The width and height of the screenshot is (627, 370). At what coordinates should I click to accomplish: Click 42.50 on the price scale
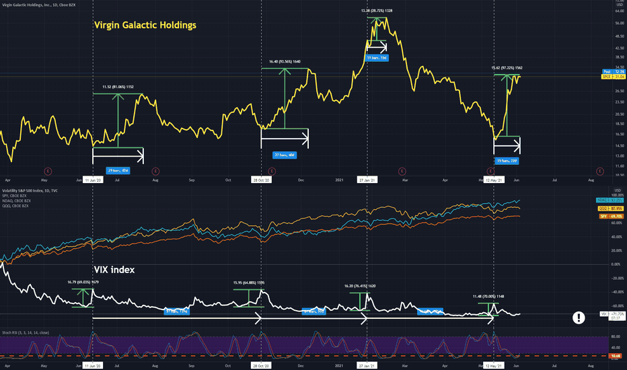point(620,48)
